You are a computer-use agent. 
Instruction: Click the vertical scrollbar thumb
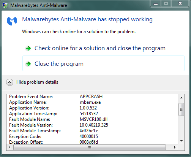182,109
